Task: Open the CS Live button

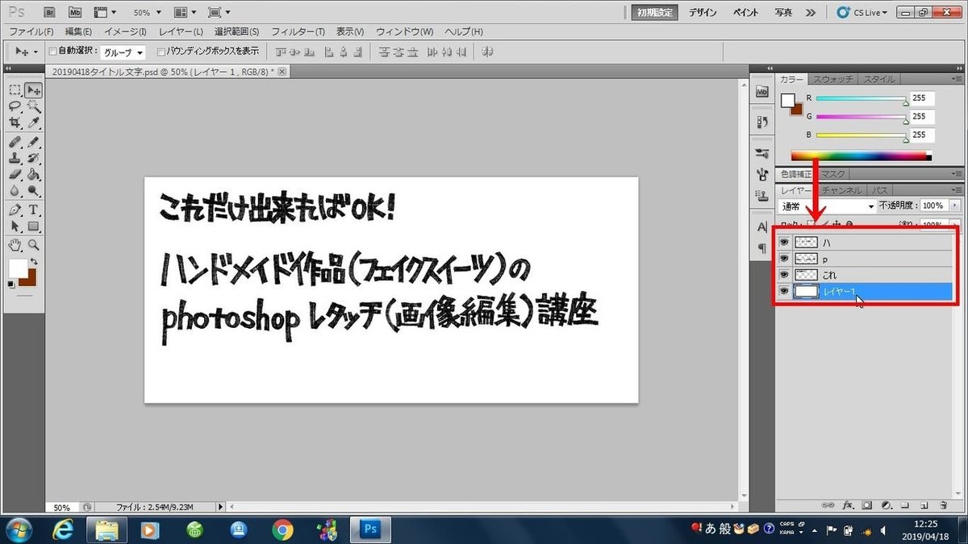Action: click(863, 12)
